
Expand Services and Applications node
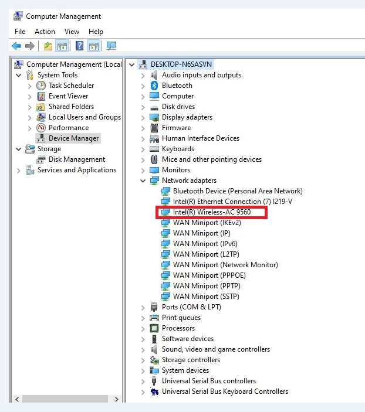(x=19, y=170)
